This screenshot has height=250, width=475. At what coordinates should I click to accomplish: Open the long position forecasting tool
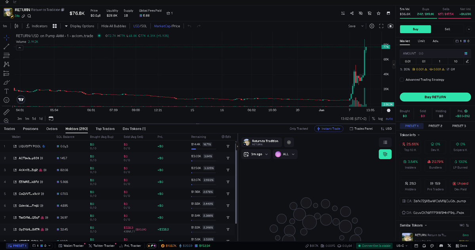tap(6, 73)
